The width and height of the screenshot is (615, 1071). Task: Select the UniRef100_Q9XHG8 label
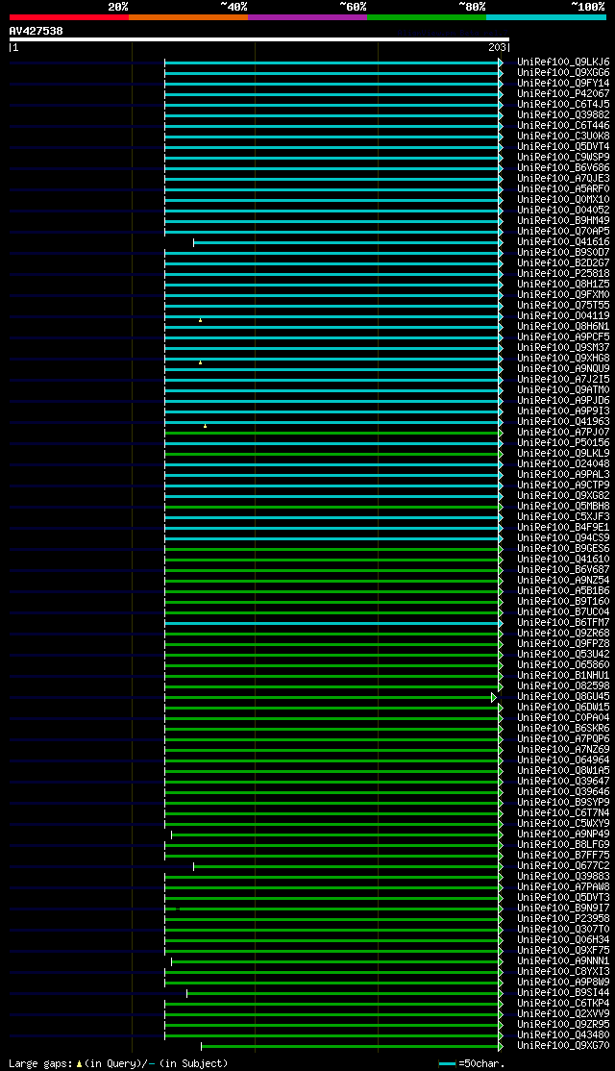[563, 359]
